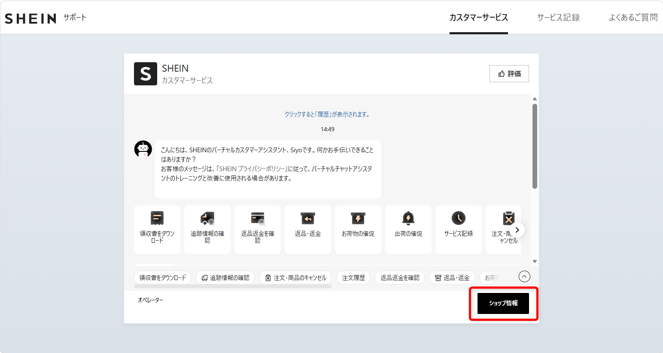Open the SHEIN プライバシーポリシー link
The height and width of the screenshot is (353, 663).
tap(252, 169)
